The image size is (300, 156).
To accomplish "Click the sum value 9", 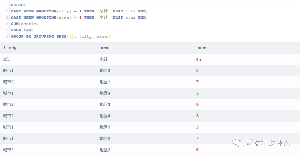I will pyautogui.click(x=197, y=104).
